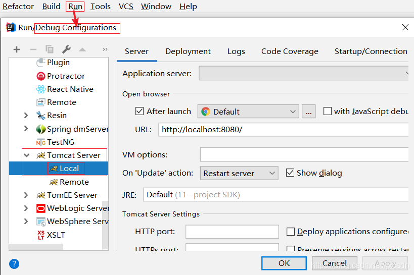Image resolution: width=414 pixels, height=275 pixels.
Task: Select the Plugin icon in tree
Action: (40, 63)
